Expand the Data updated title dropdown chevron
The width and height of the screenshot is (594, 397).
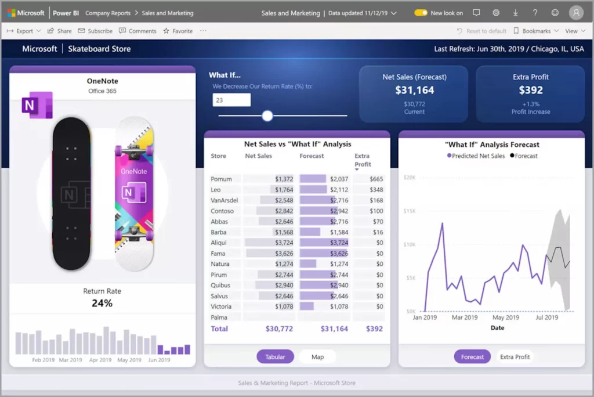394,13
